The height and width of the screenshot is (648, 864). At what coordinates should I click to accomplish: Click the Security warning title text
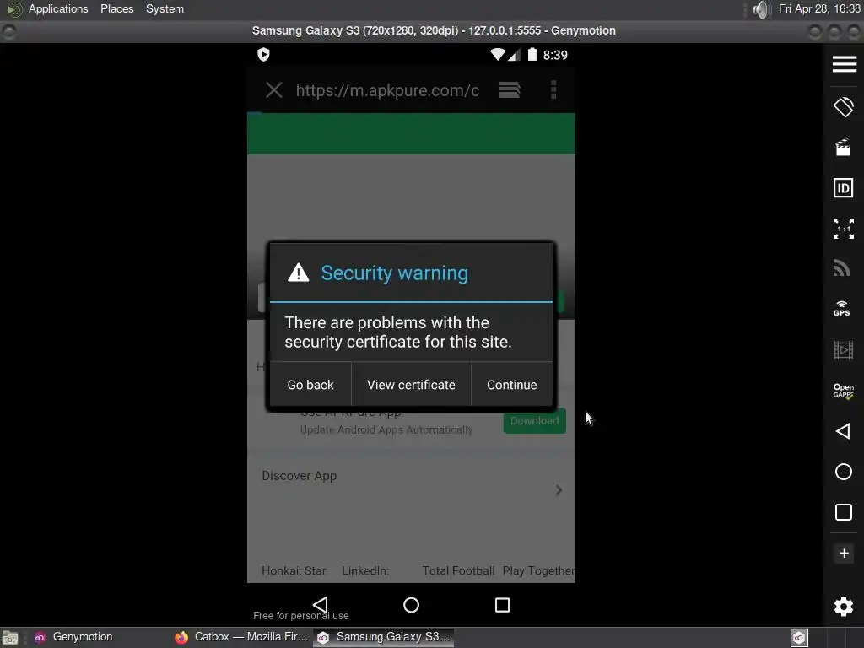tap(395, 273)
